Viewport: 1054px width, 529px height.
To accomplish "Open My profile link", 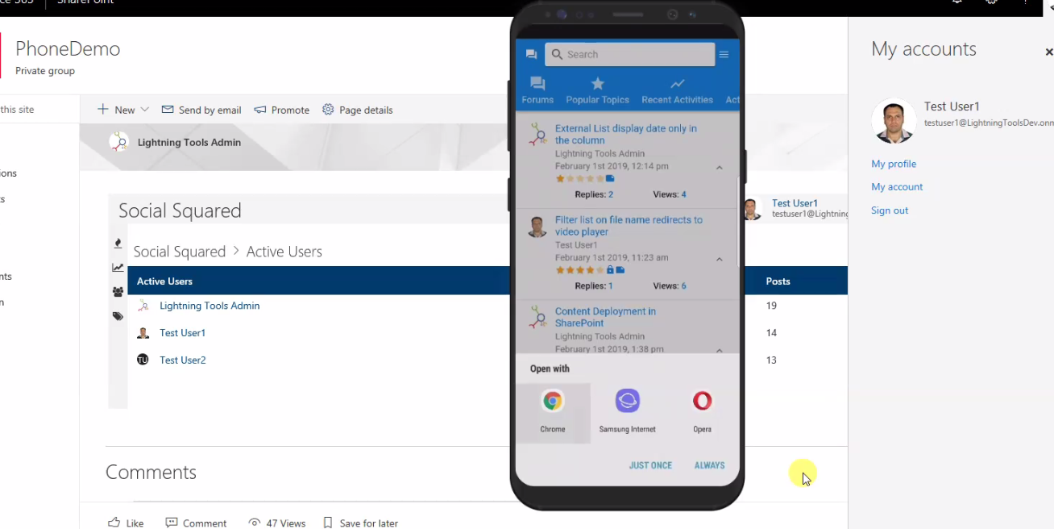I will pyautogui.click(x=894, y=164).
